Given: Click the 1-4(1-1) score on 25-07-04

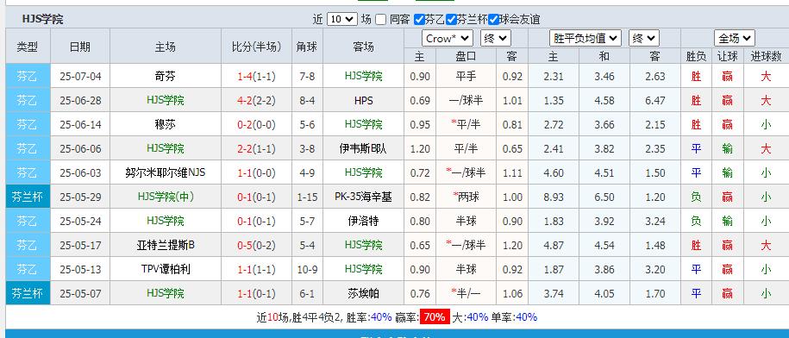Looking at the screenshot, I should coord(256,77).
